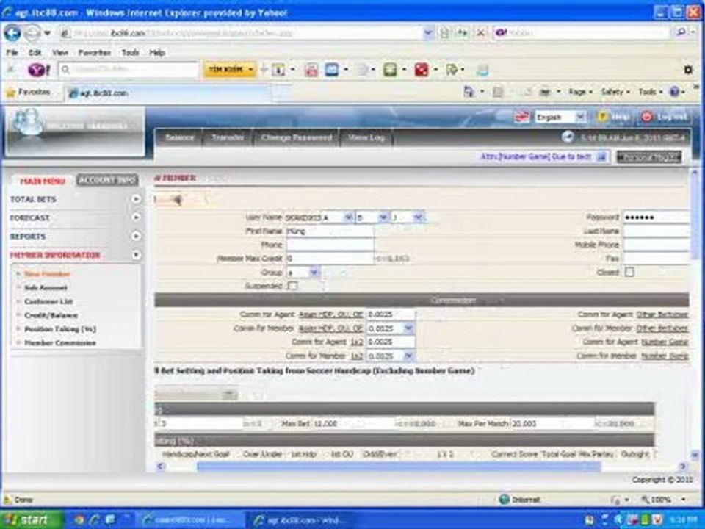Open the Transfer tab
Image resolution: width=705 pixels, height=529 pixels.
tap(228, 137)
